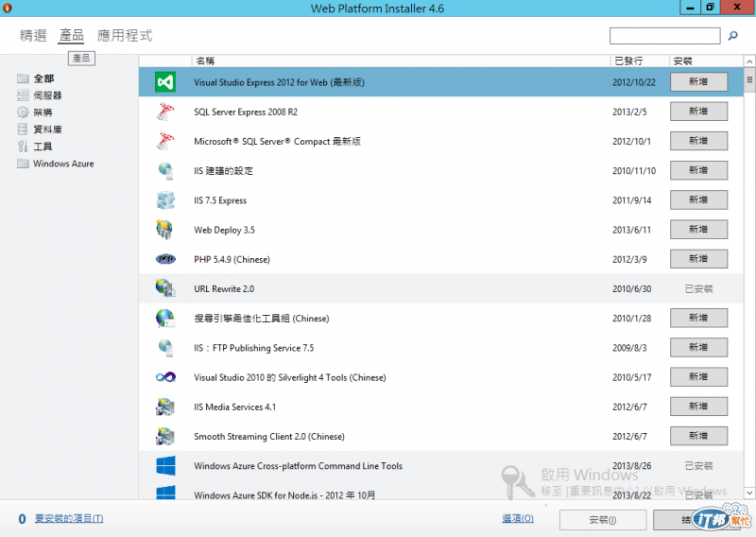
Task: Click the Silverlight 4 Tools infinity icon
Action: [x=165, y=377]
